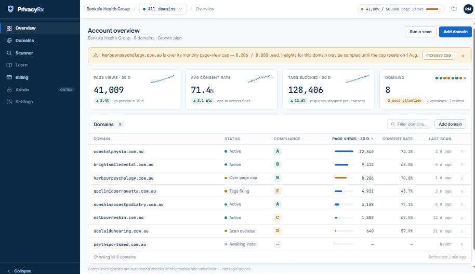Click the Settings sliders icon
Screen dimensions: 475x274
pyautogui.click(x=9, y=102)
